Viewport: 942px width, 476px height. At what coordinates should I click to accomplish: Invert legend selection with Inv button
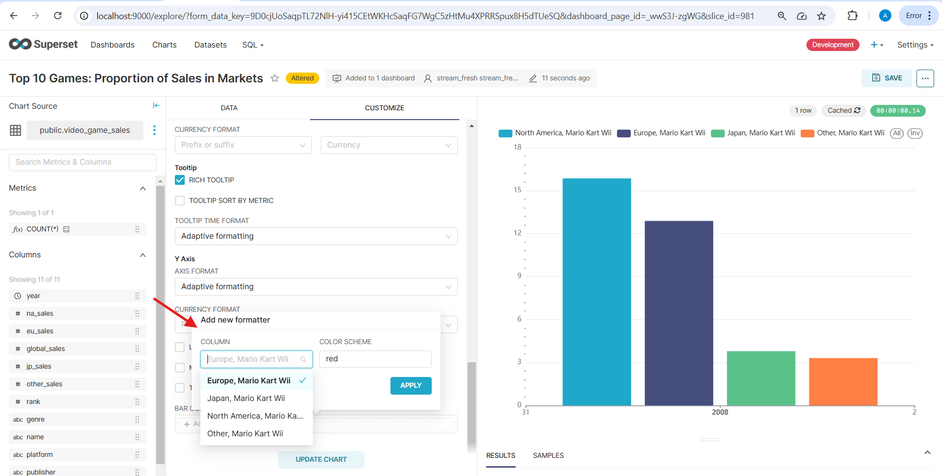tap(915, 133)
